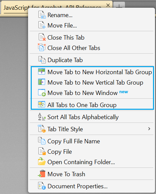
Task: Click the Duplicate Tab icon
Action: (x=42, y=60)
